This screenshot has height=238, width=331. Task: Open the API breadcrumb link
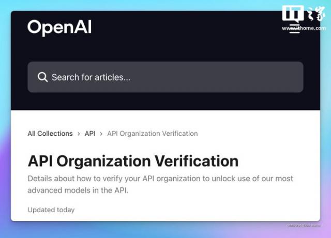point(90,134)
